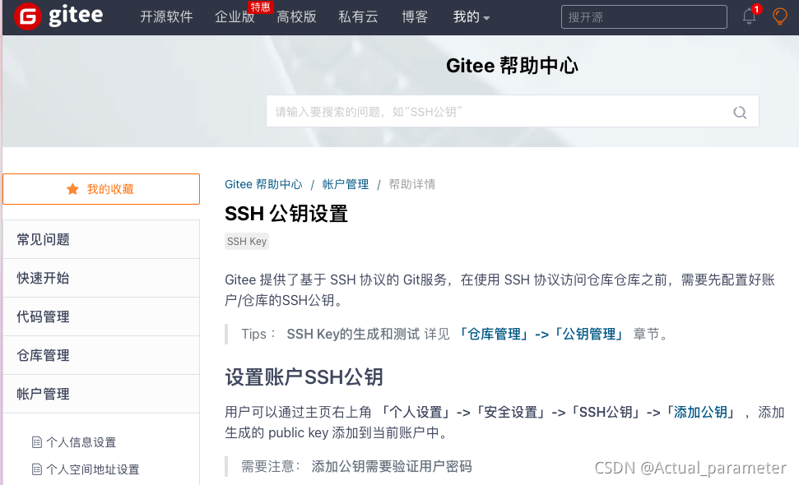Click the help search magnifier icon
Viewport: 799px width, 485px height.
point(740,112)
